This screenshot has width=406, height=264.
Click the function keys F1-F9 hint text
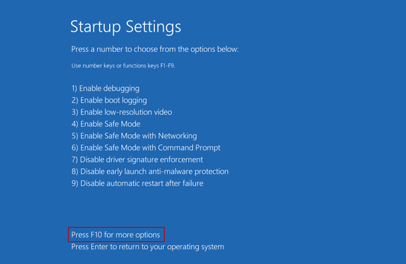[x=123, y=66]
